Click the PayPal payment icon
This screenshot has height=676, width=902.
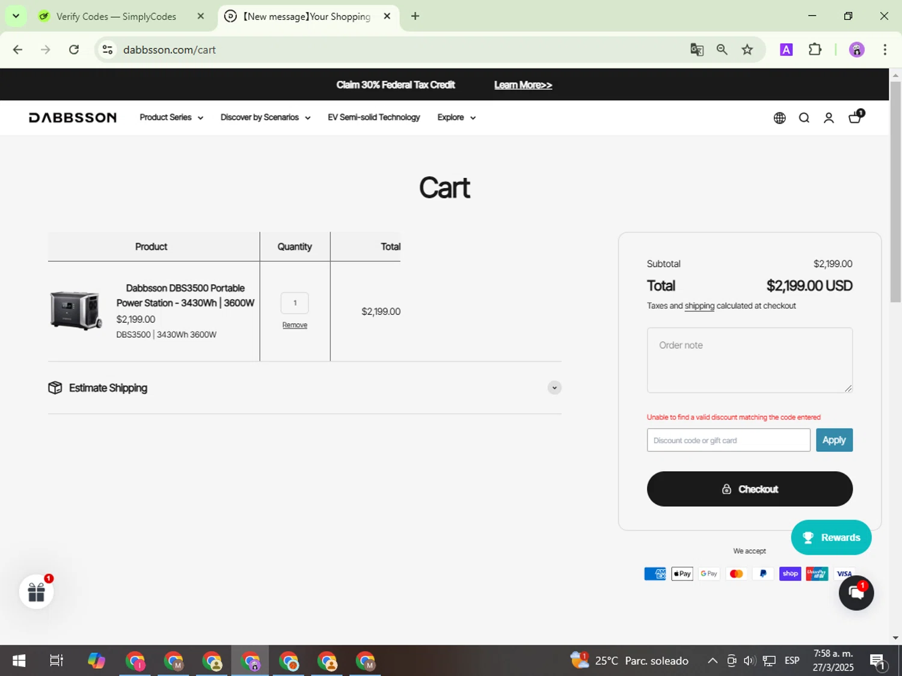point(763,574)
